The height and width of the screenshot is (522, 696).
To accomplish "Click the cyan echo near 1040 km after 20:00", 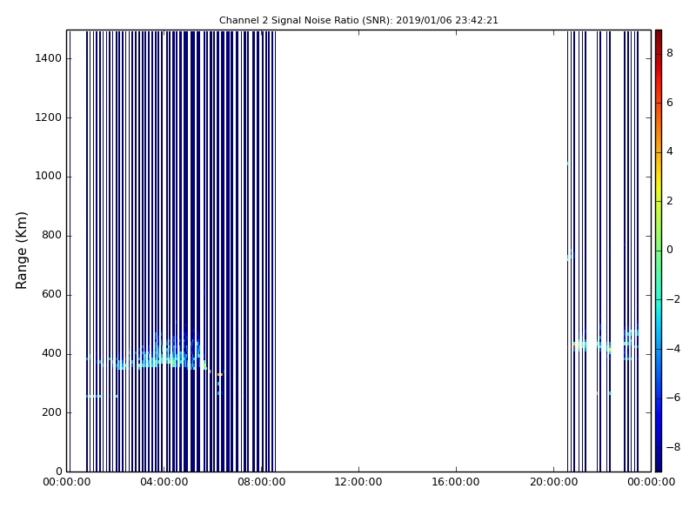I will coord(568,164).
